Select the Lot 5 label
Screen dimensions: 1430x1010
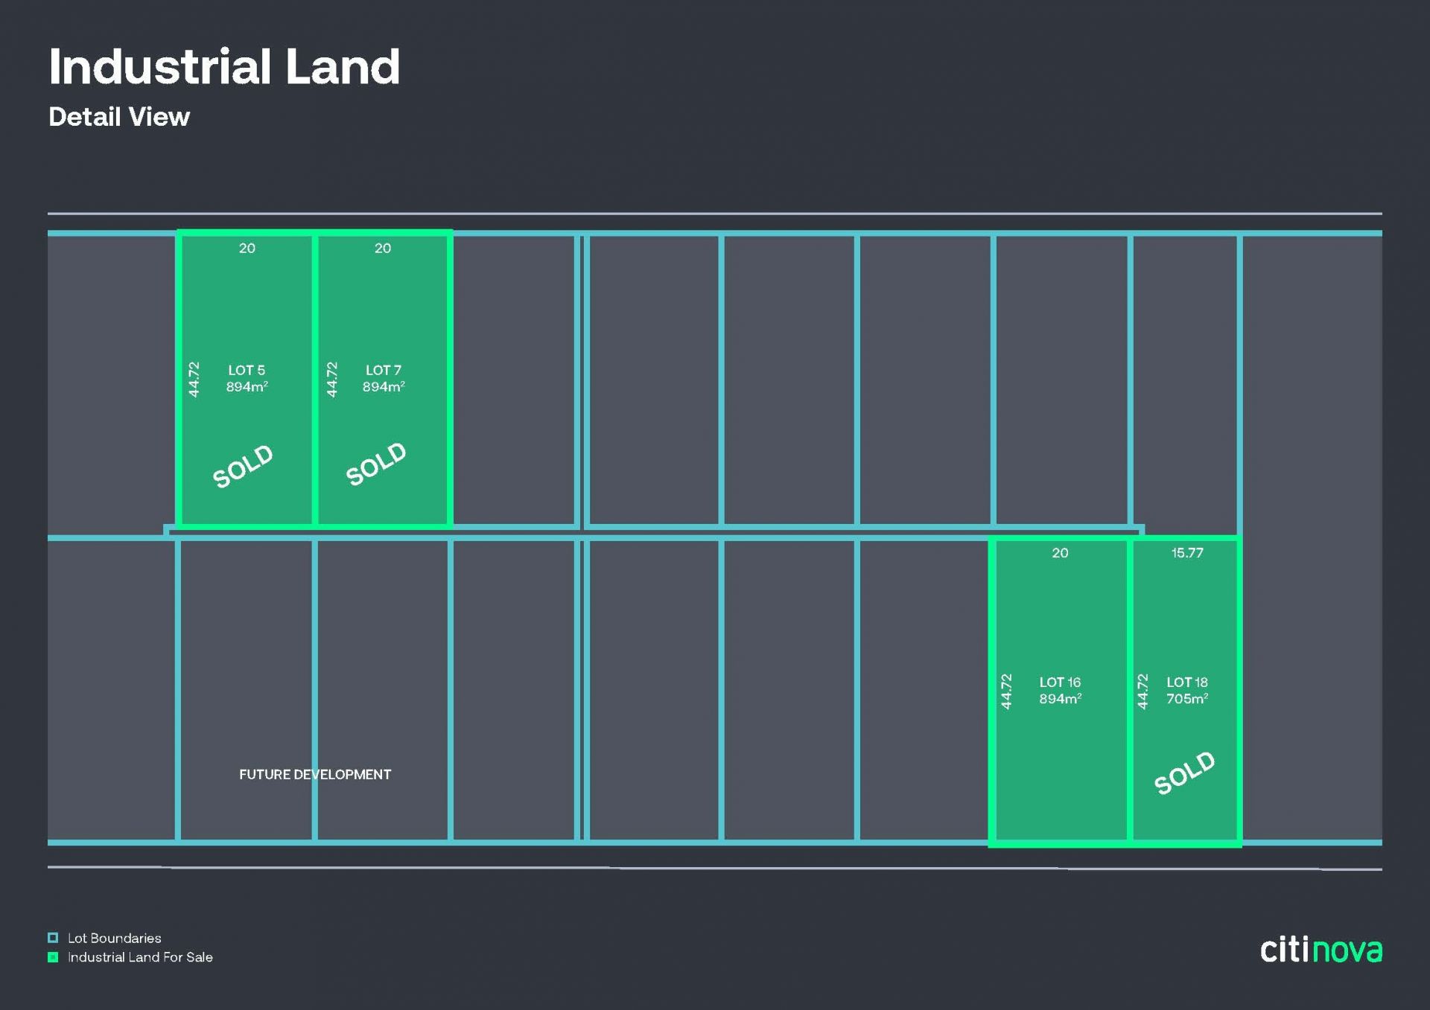tap(247, 370)
